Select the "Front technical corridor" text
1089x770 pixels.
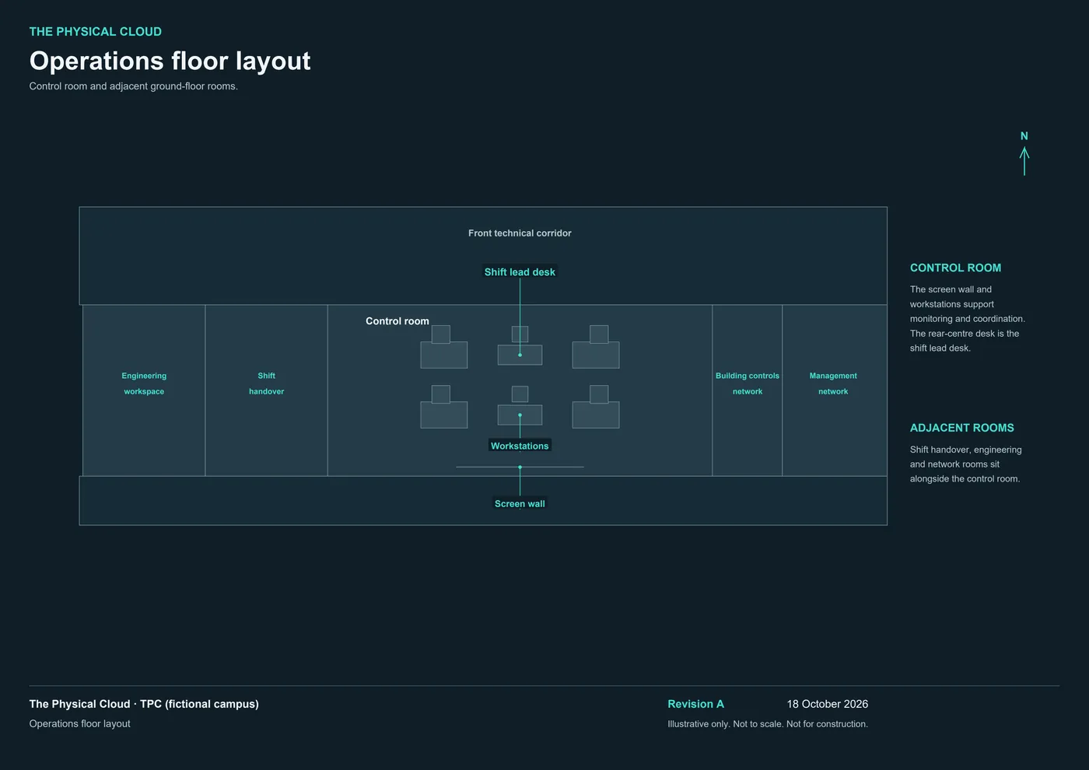tap(520, 233)
